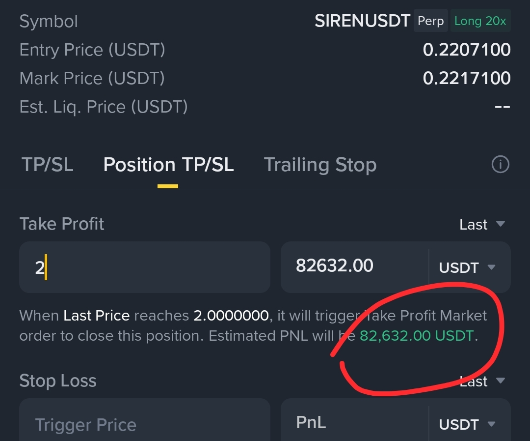Tap the Long 20x leverage badge
The width and height of the screenshot is (530, 441).
click(480, 21)
